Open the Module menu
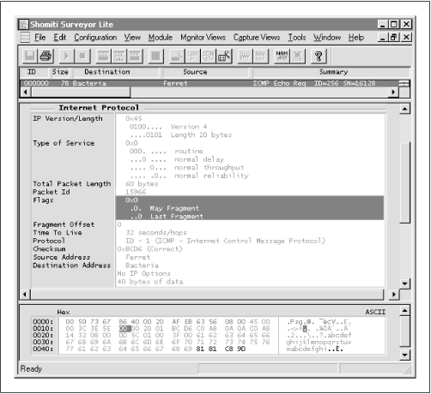The height and width of the screenshot is (394, 431). 161,38
